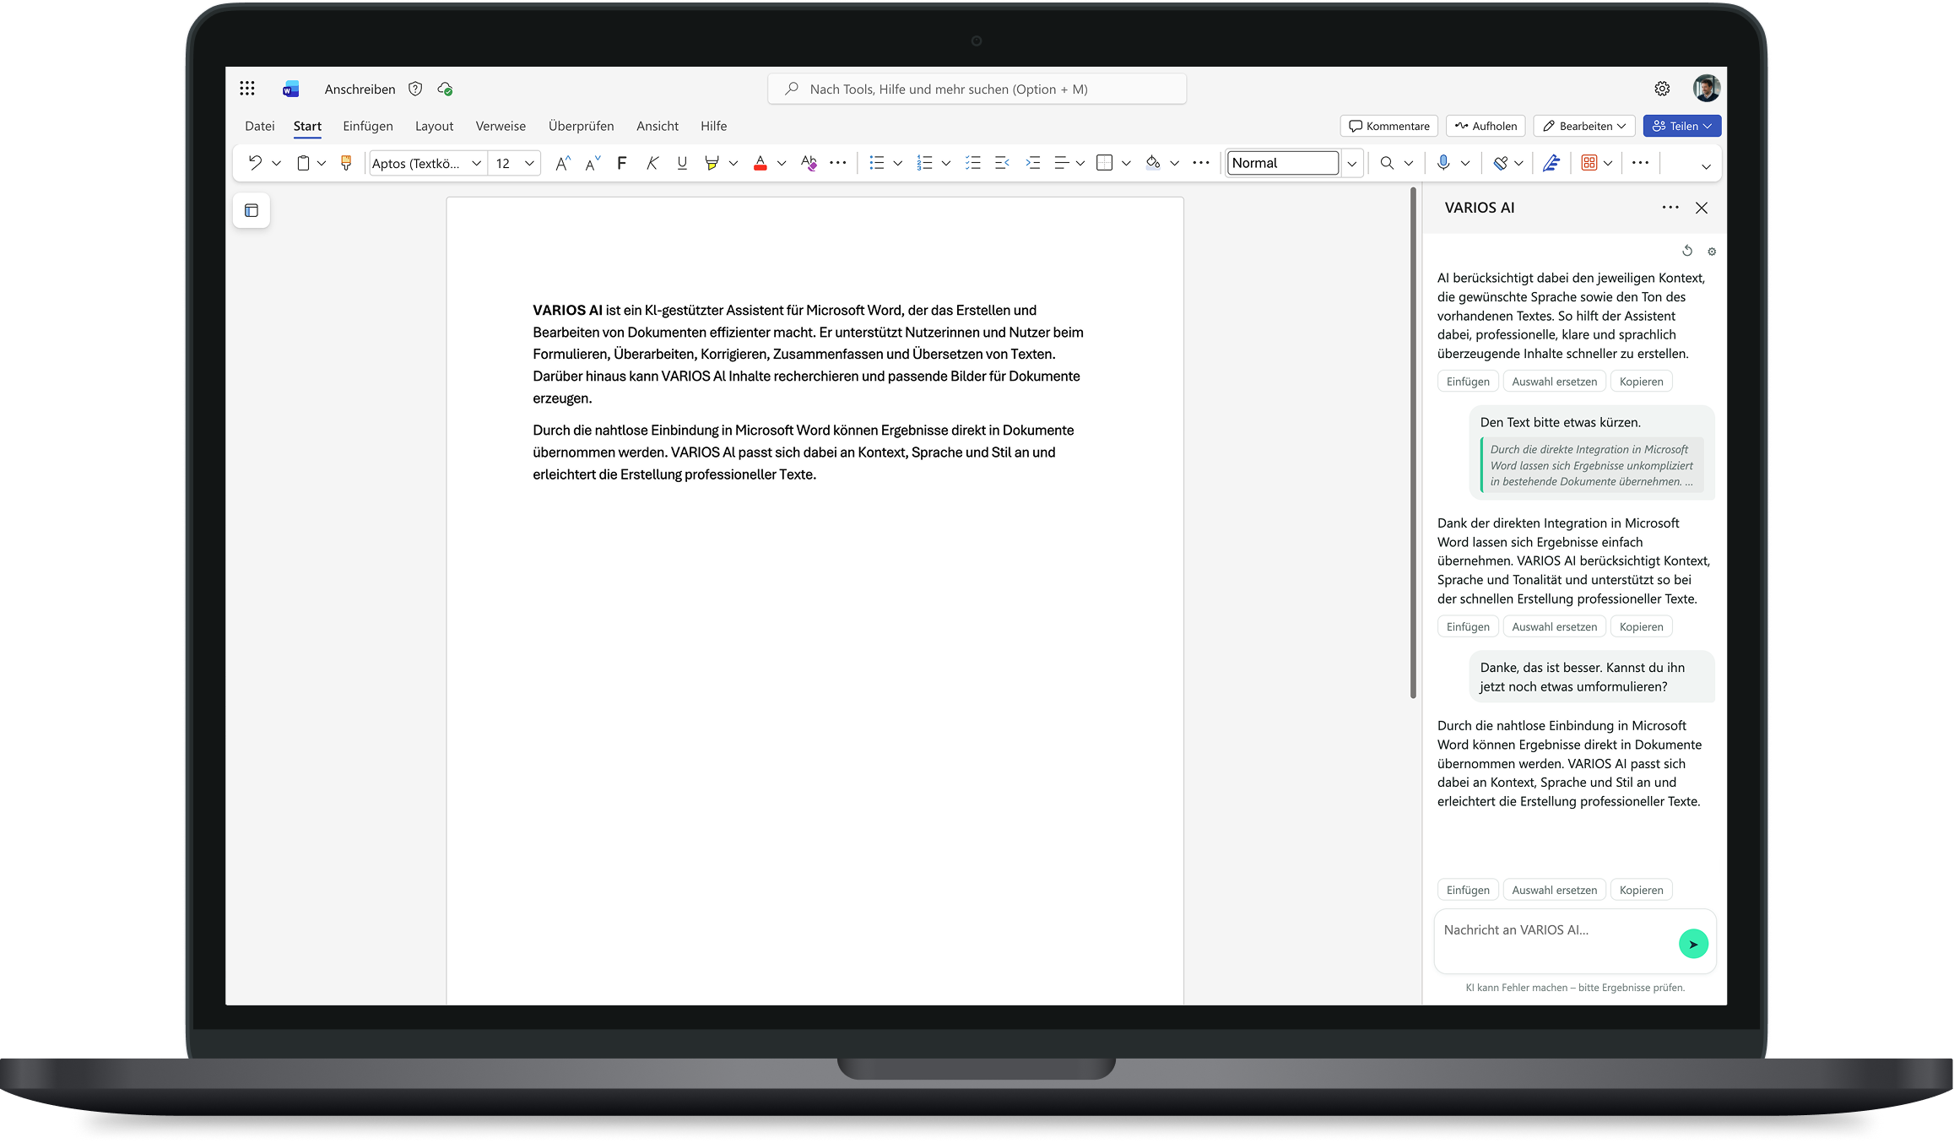Click the Word logo icon
The image size is (1954, 1143).
tap(291, 89)
